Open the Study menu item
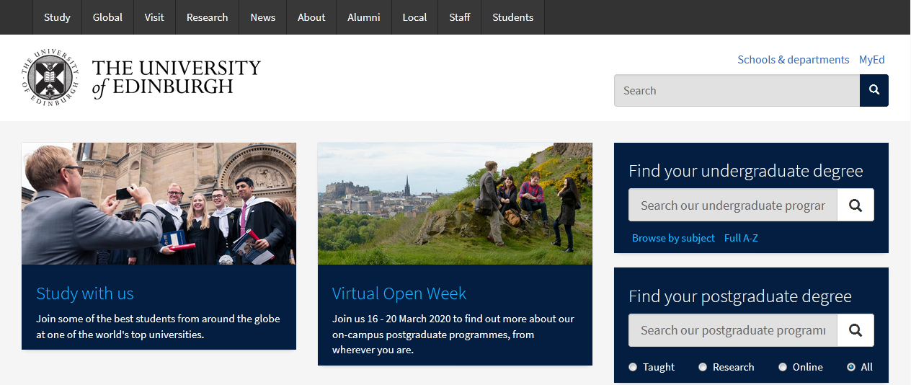Image resolution: width=911 pixels, height=385 pixels. coord(57,17)
